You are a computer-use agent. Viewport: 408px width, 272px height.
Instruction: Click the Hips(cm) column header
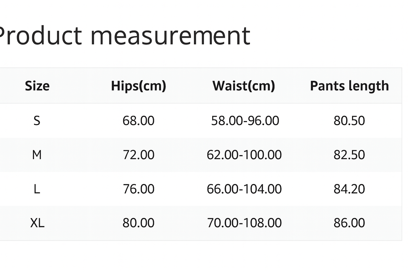pos(138,86)
